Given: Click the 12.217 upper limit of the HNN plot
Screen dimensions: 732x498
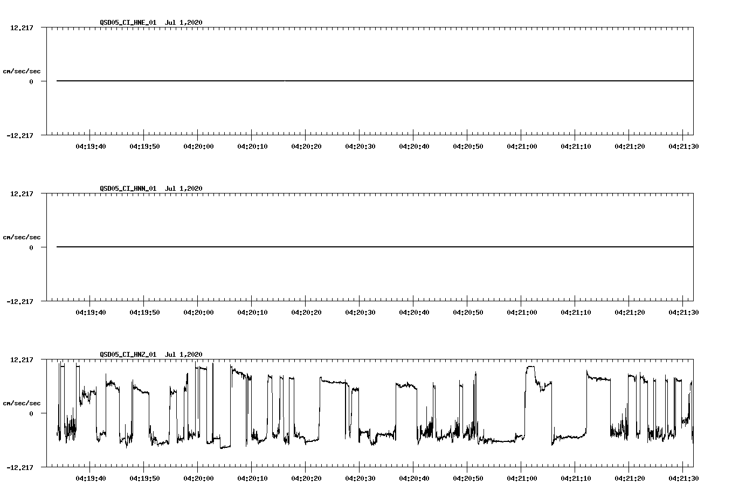Looking at the screenshot, I should (22, 193).
